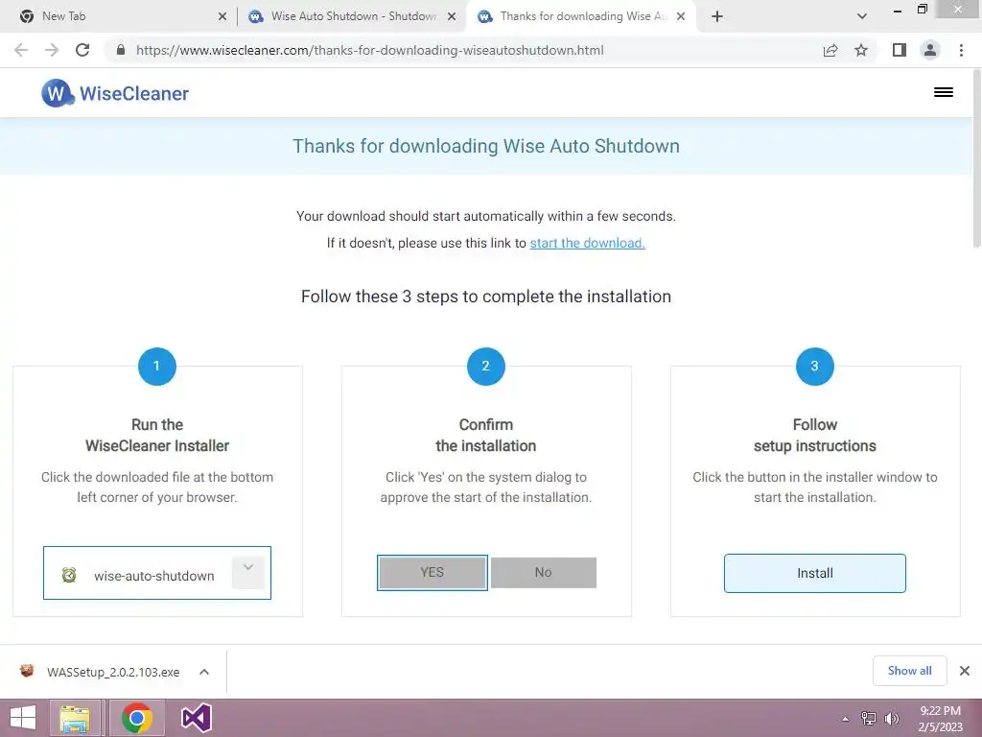Screen dimensions: 982x737
Task: Expand WASSetup download options arrow
Action: (x=204, y=672)
